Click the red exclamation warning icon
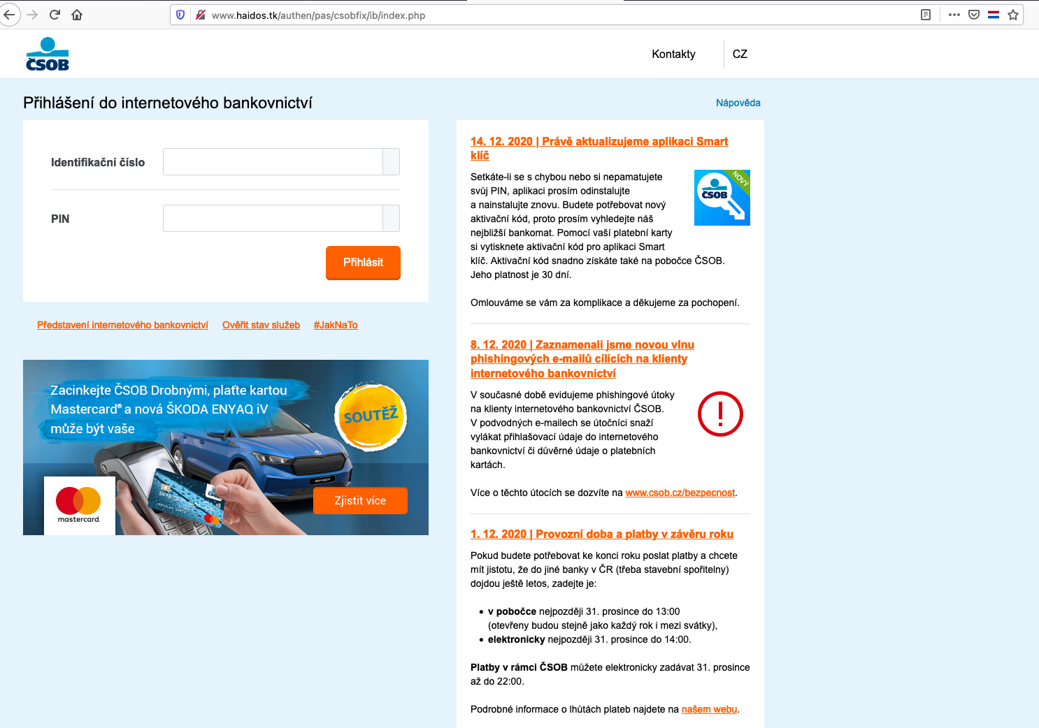 [720, 414]
